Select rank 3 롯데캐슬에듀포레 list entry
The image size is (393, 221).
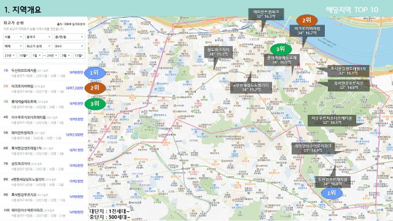click(x=44, y=104)
